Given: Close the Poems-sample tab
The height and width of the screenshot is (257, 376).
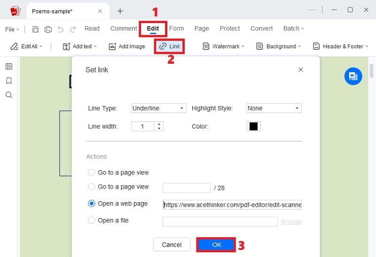Looking at the screenshot, I should [x=100, y=11].
